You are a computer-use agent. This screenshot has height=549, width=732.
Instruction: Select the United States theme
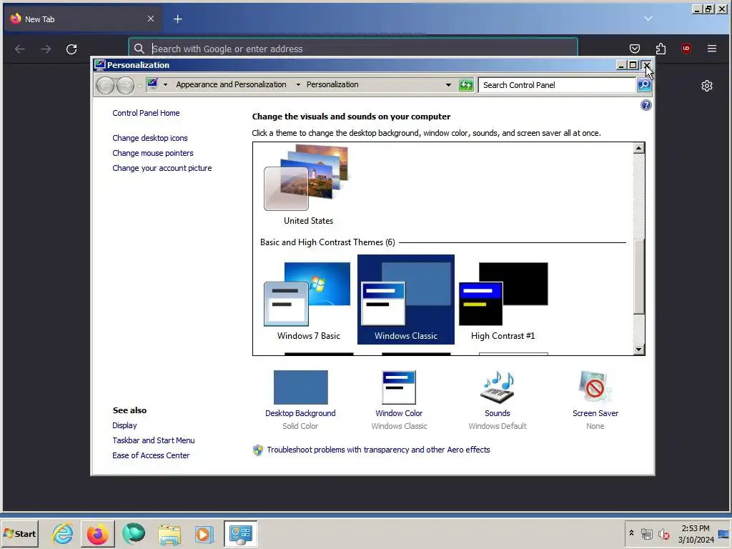(308, 185)
